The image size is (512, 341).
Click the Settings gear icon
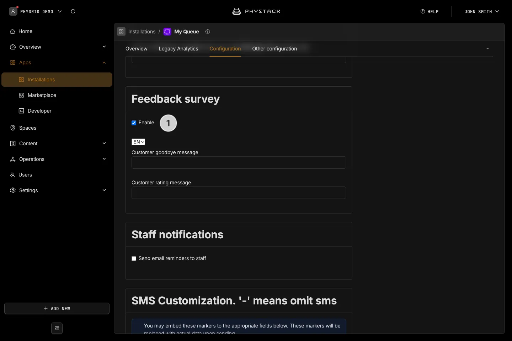(13, 190)
